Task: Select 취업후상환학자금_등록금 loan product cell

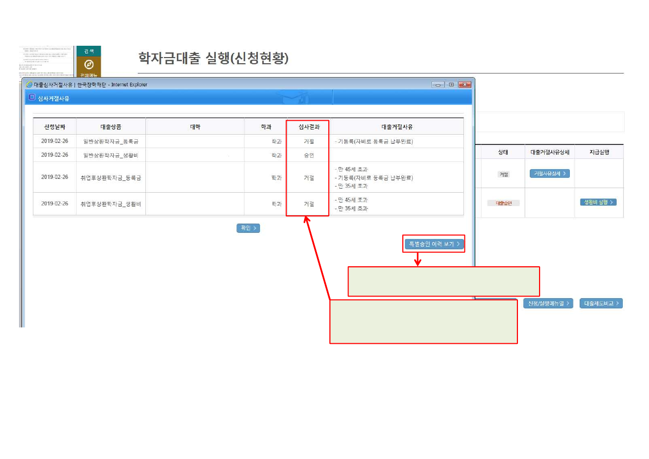Action: coord(111,177)
